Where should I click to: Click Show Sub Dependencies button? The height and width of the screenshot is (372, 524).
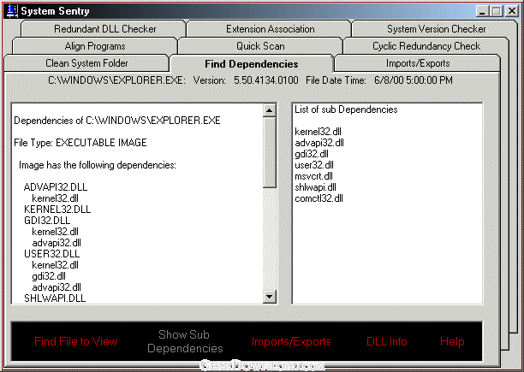point(185,341)
